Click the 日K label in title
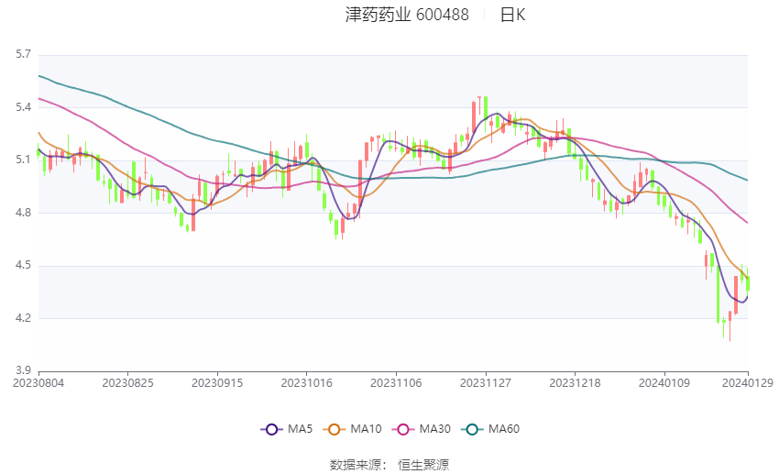This screenshot has height=474, width=779. click(512, 15)
